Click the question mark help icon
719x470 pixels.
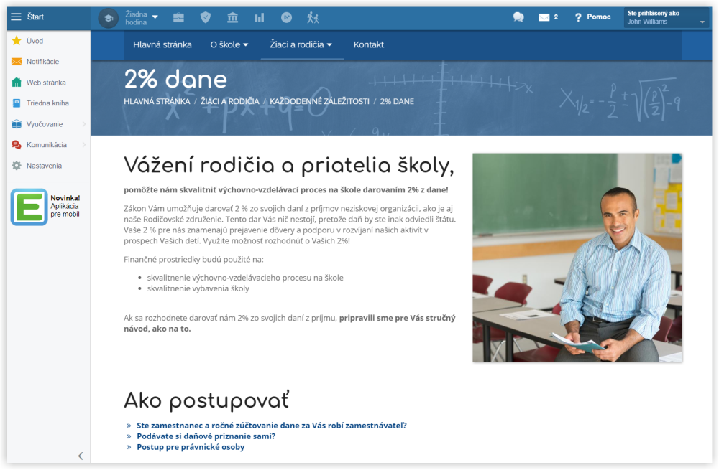pos(578,17)
